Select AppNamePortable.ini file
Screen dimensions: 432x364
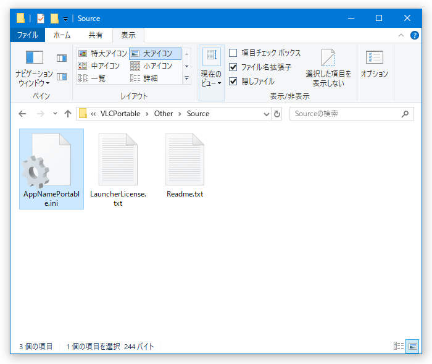pyautogui.click(x=51, y=169)
